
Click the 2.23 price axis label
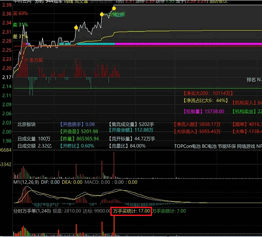[x=7, y=59]
